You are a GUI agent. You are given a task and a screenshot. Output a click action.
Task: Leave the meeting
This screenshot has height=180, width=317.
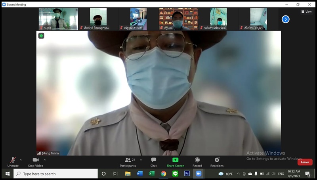pos(305,162)
